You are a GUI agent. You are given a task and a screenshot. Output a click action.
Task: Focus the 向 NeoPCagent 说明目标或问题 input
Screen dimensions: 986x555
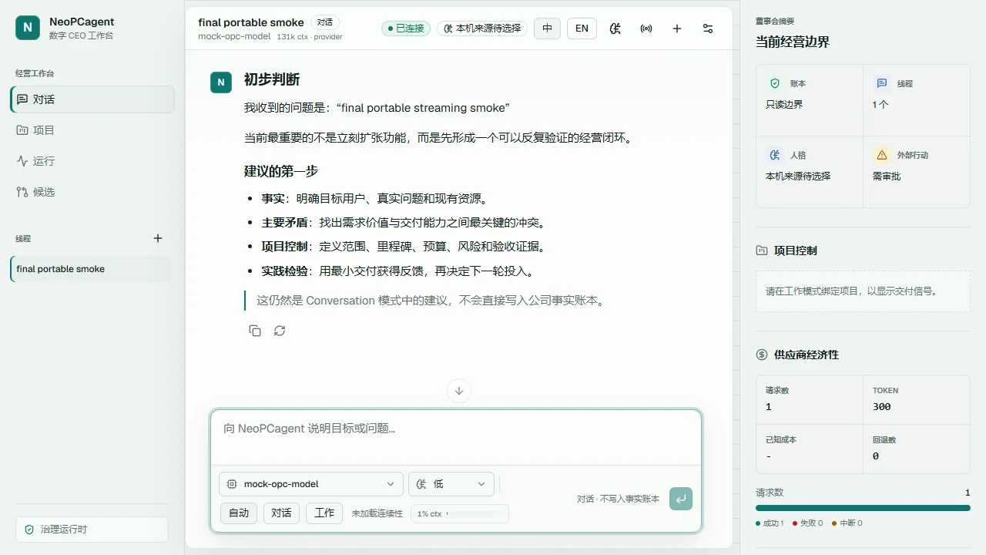pos(456,436)
